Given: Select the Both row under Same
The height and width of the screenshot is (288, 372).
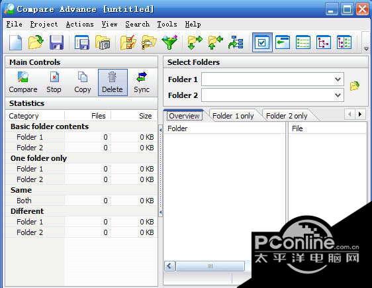Looking at the screenshot, I should click(x=81, y=201).
